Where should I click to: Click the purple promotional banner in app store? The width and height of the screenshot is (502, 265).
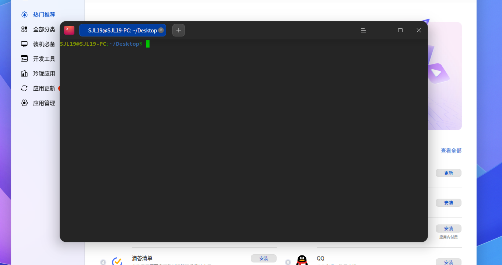coord(445,76)
